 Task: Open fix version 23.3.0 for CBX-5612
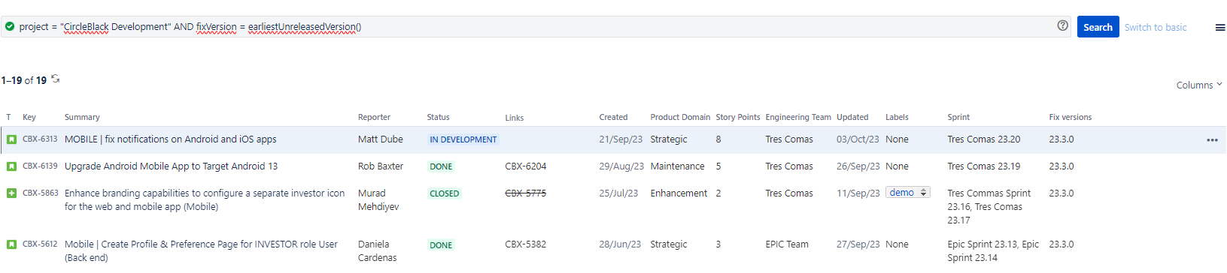point(1061,244)
